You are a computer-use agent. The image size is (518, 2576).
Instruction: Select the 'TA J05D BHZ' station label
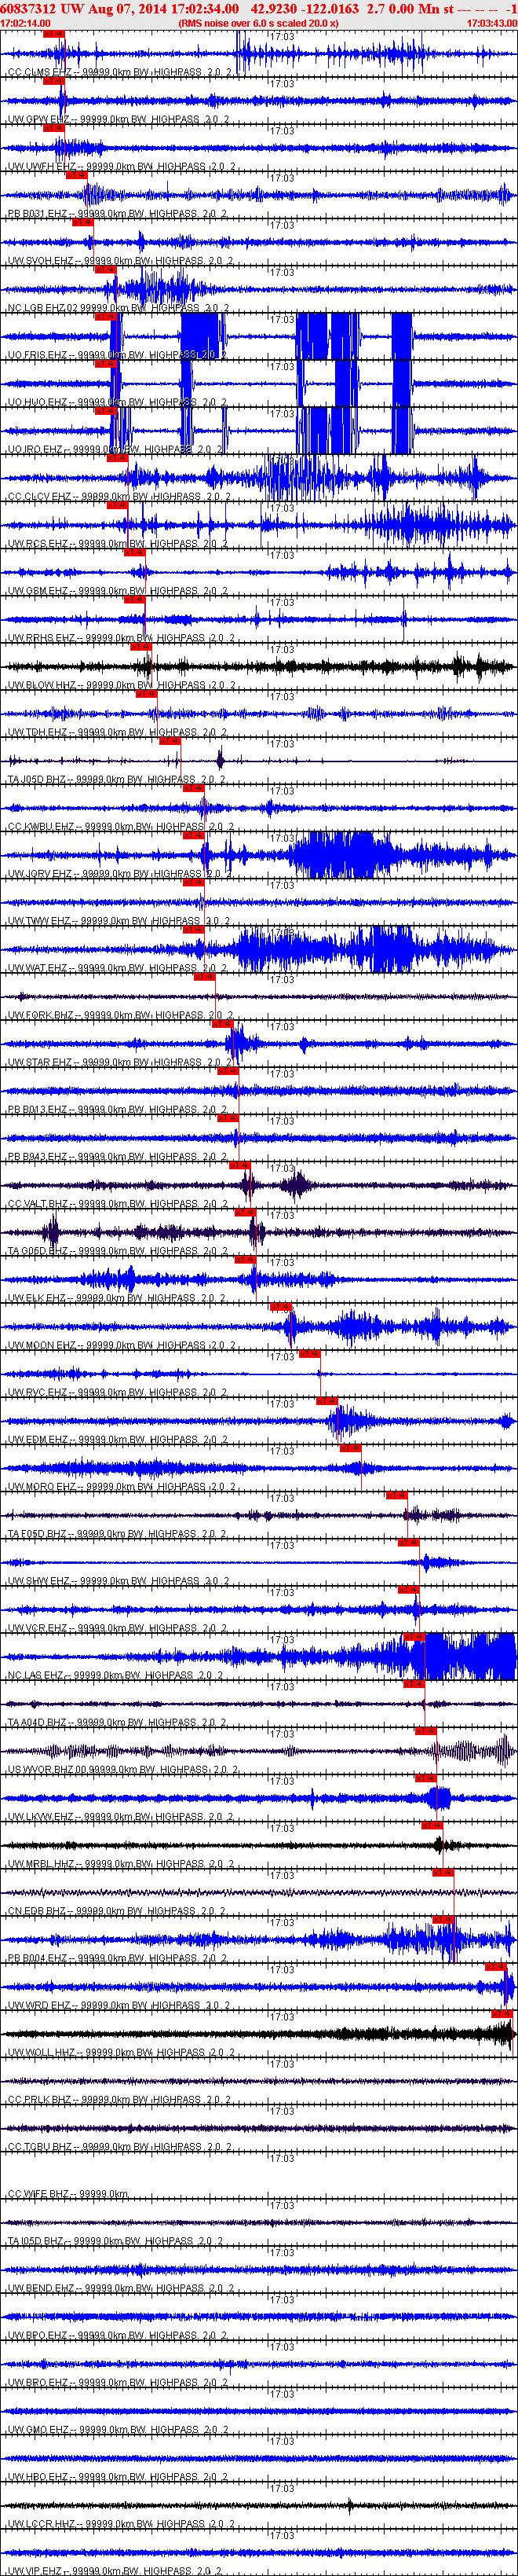tap(40, 779)
